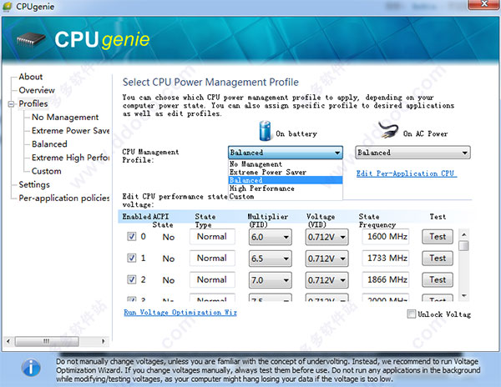Click the sidebar horizontal scrollbar thumb
501x387 pixels.
point(47,341)
